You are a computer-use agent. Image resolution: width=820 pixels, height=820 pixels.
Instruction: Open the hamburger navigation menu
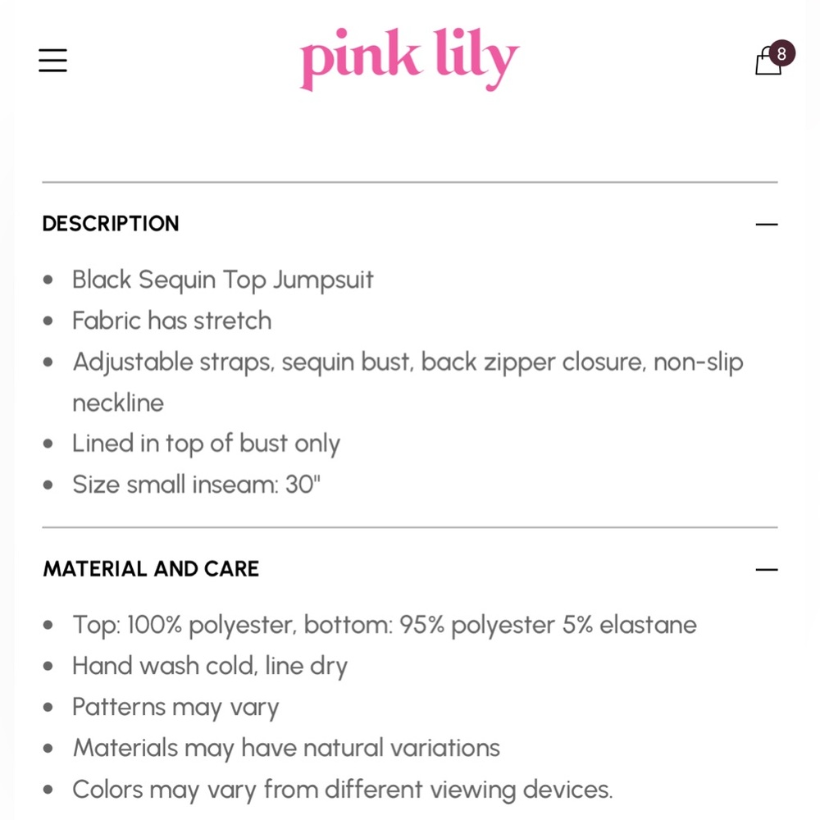pos(52,60)
